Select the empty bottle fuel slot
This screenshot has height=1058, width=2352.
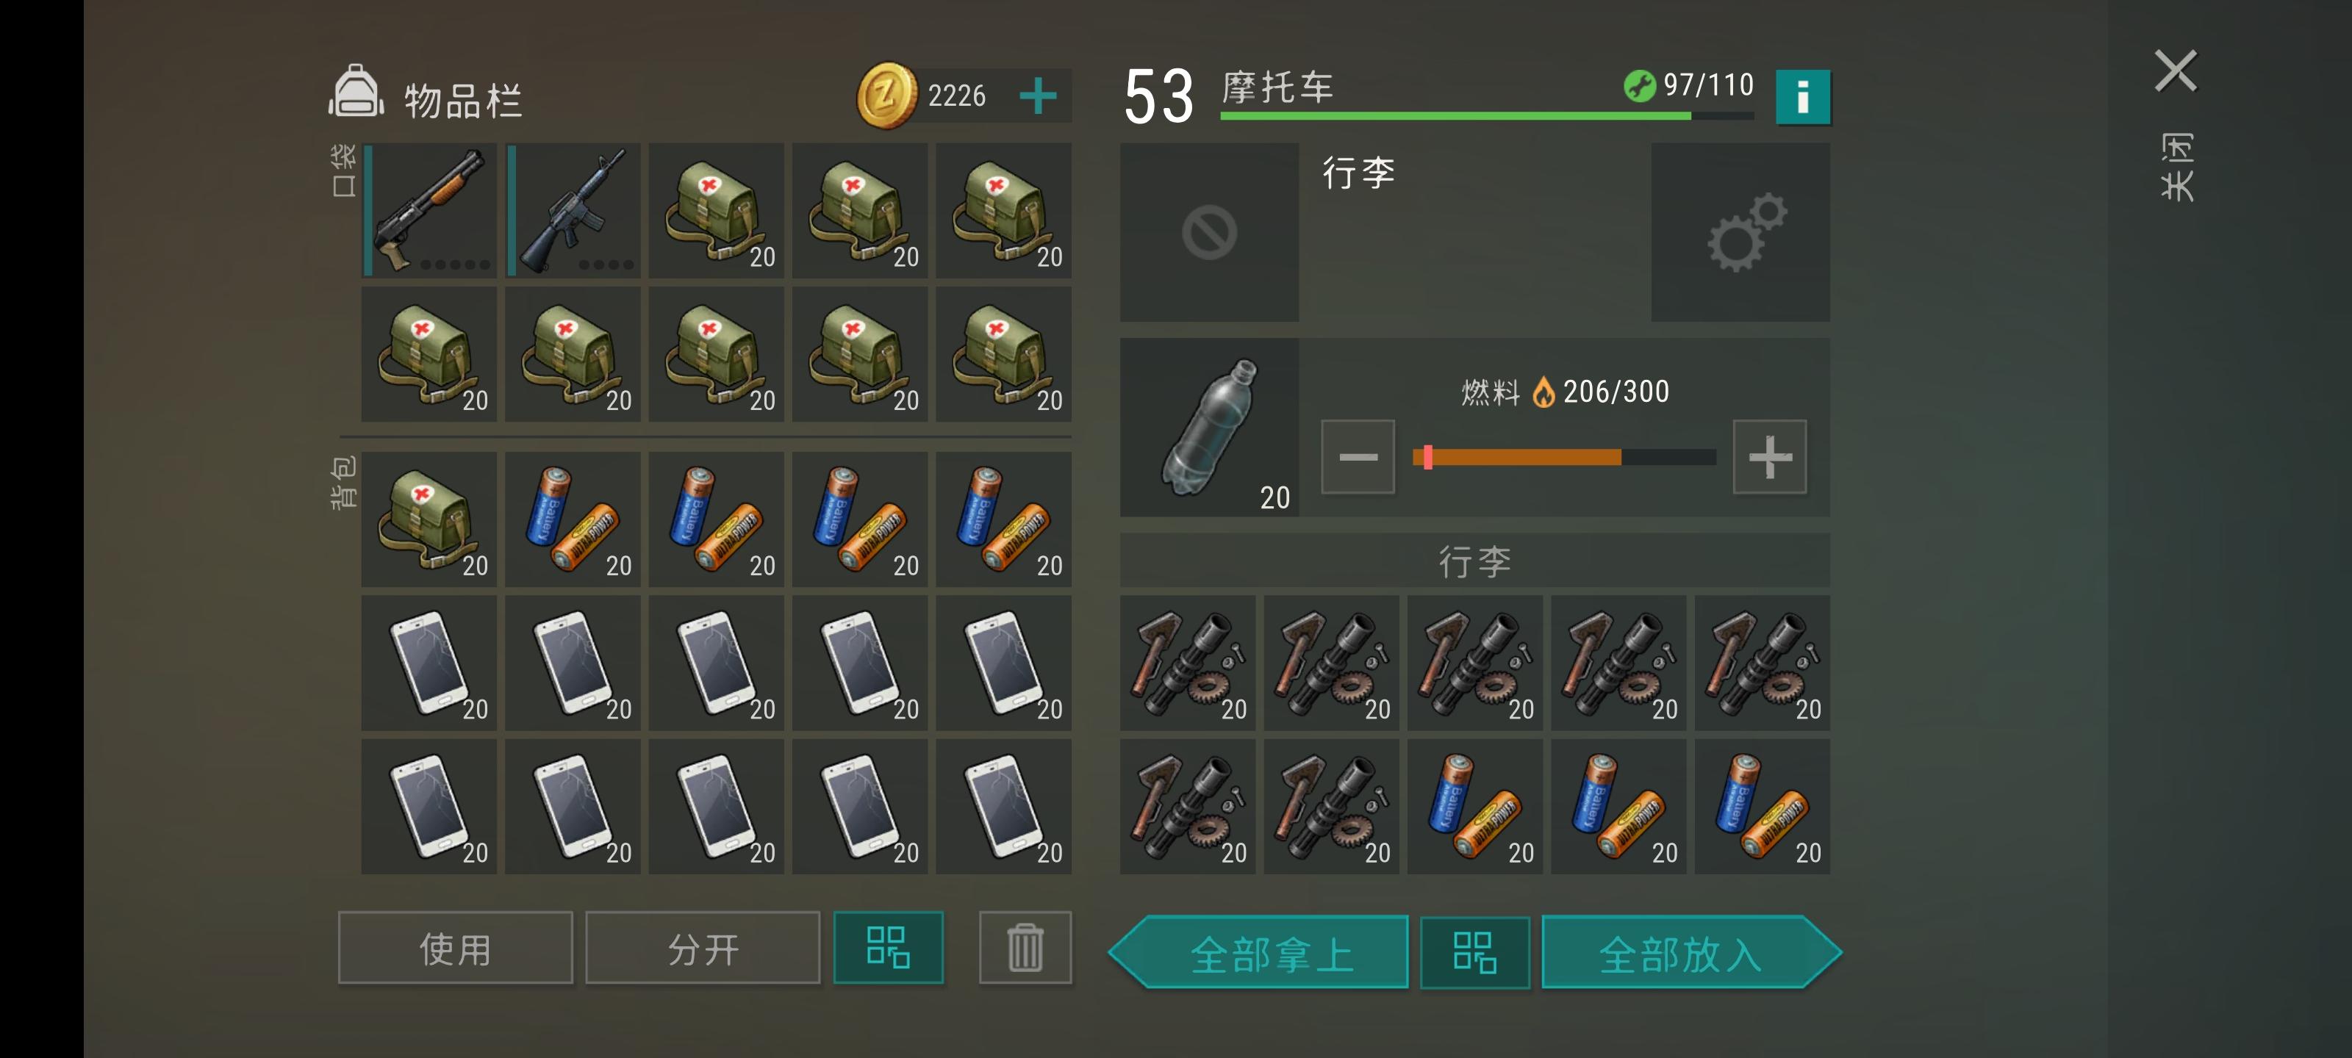point(1209,427)
